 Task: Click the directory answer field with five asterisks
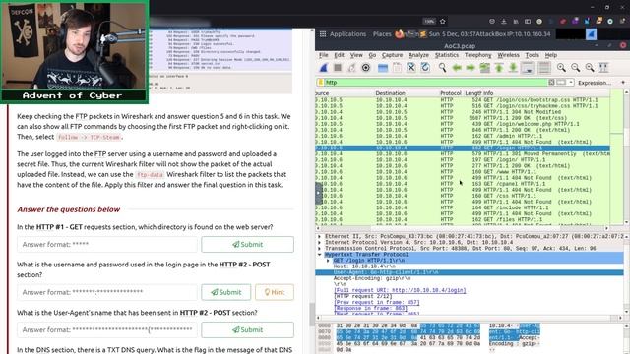click(x=107, y=245)
